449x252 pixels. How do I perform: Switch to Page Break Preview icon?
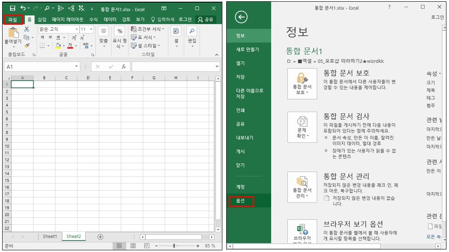click(x=147, y=246)
